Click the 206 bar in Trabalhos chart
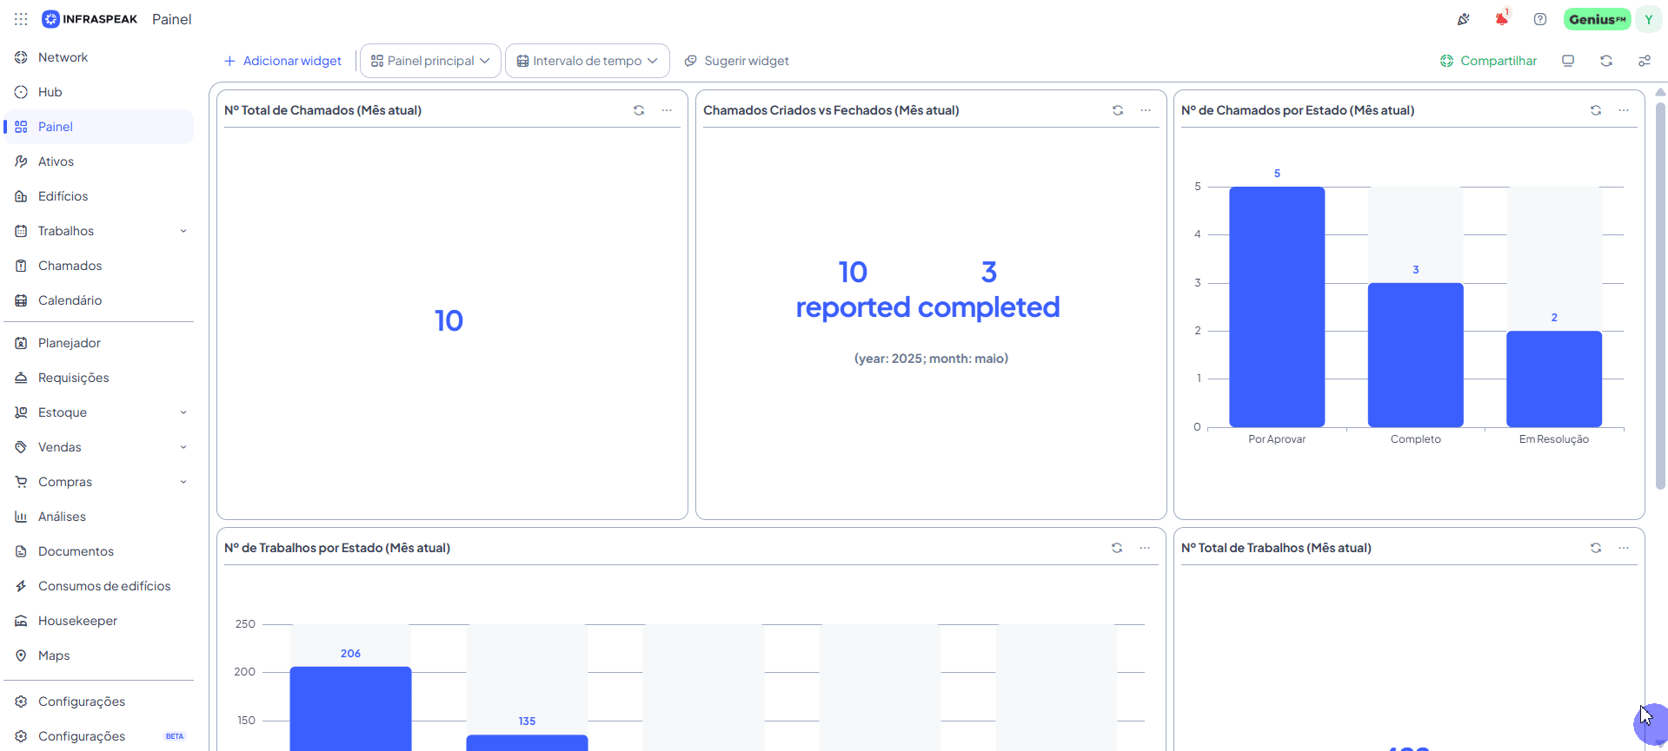Image resolution: width=1668 pixels, height=751 pixels. (x=350, y=708)
